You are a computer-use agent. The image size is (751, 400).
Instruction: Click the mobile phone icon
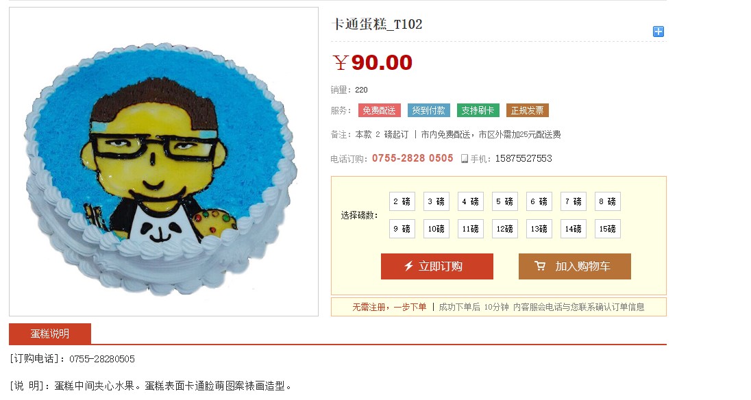click(464, 159)
